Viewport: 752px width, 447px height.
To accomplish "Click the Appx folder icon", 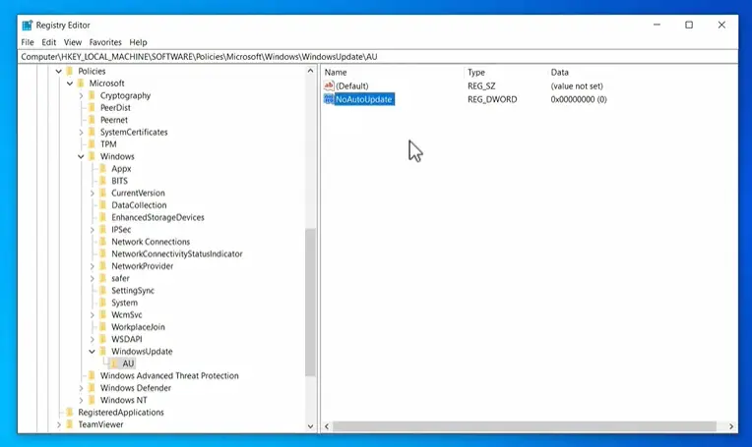I will tap(102, 168).
